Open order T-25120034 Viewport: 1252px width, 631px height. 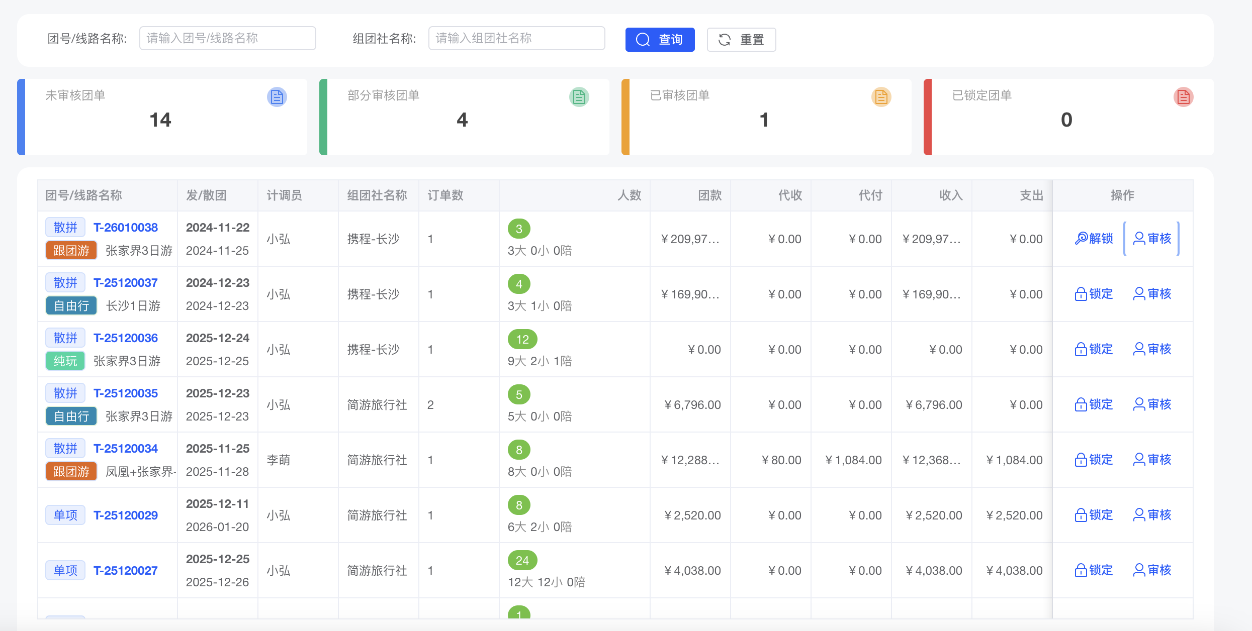pos(125,448)
